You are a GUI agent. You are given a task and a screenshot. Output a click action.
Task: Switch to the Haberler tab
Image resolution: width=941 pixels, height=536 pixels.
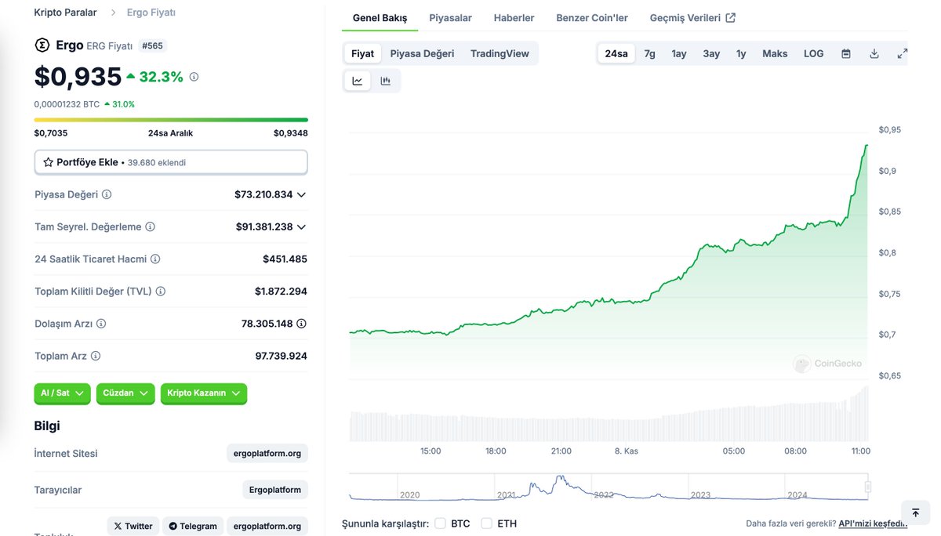(x=514, y=18)
